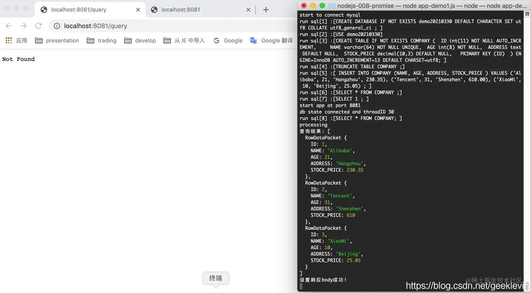
Task: Click the 'db state connected and threadID 30' line
Action: (x=347, y=112)
